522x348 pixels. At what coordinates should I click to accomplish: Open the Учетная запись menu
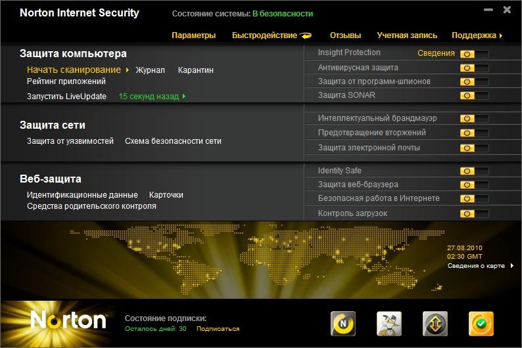(x=407, y=35)
